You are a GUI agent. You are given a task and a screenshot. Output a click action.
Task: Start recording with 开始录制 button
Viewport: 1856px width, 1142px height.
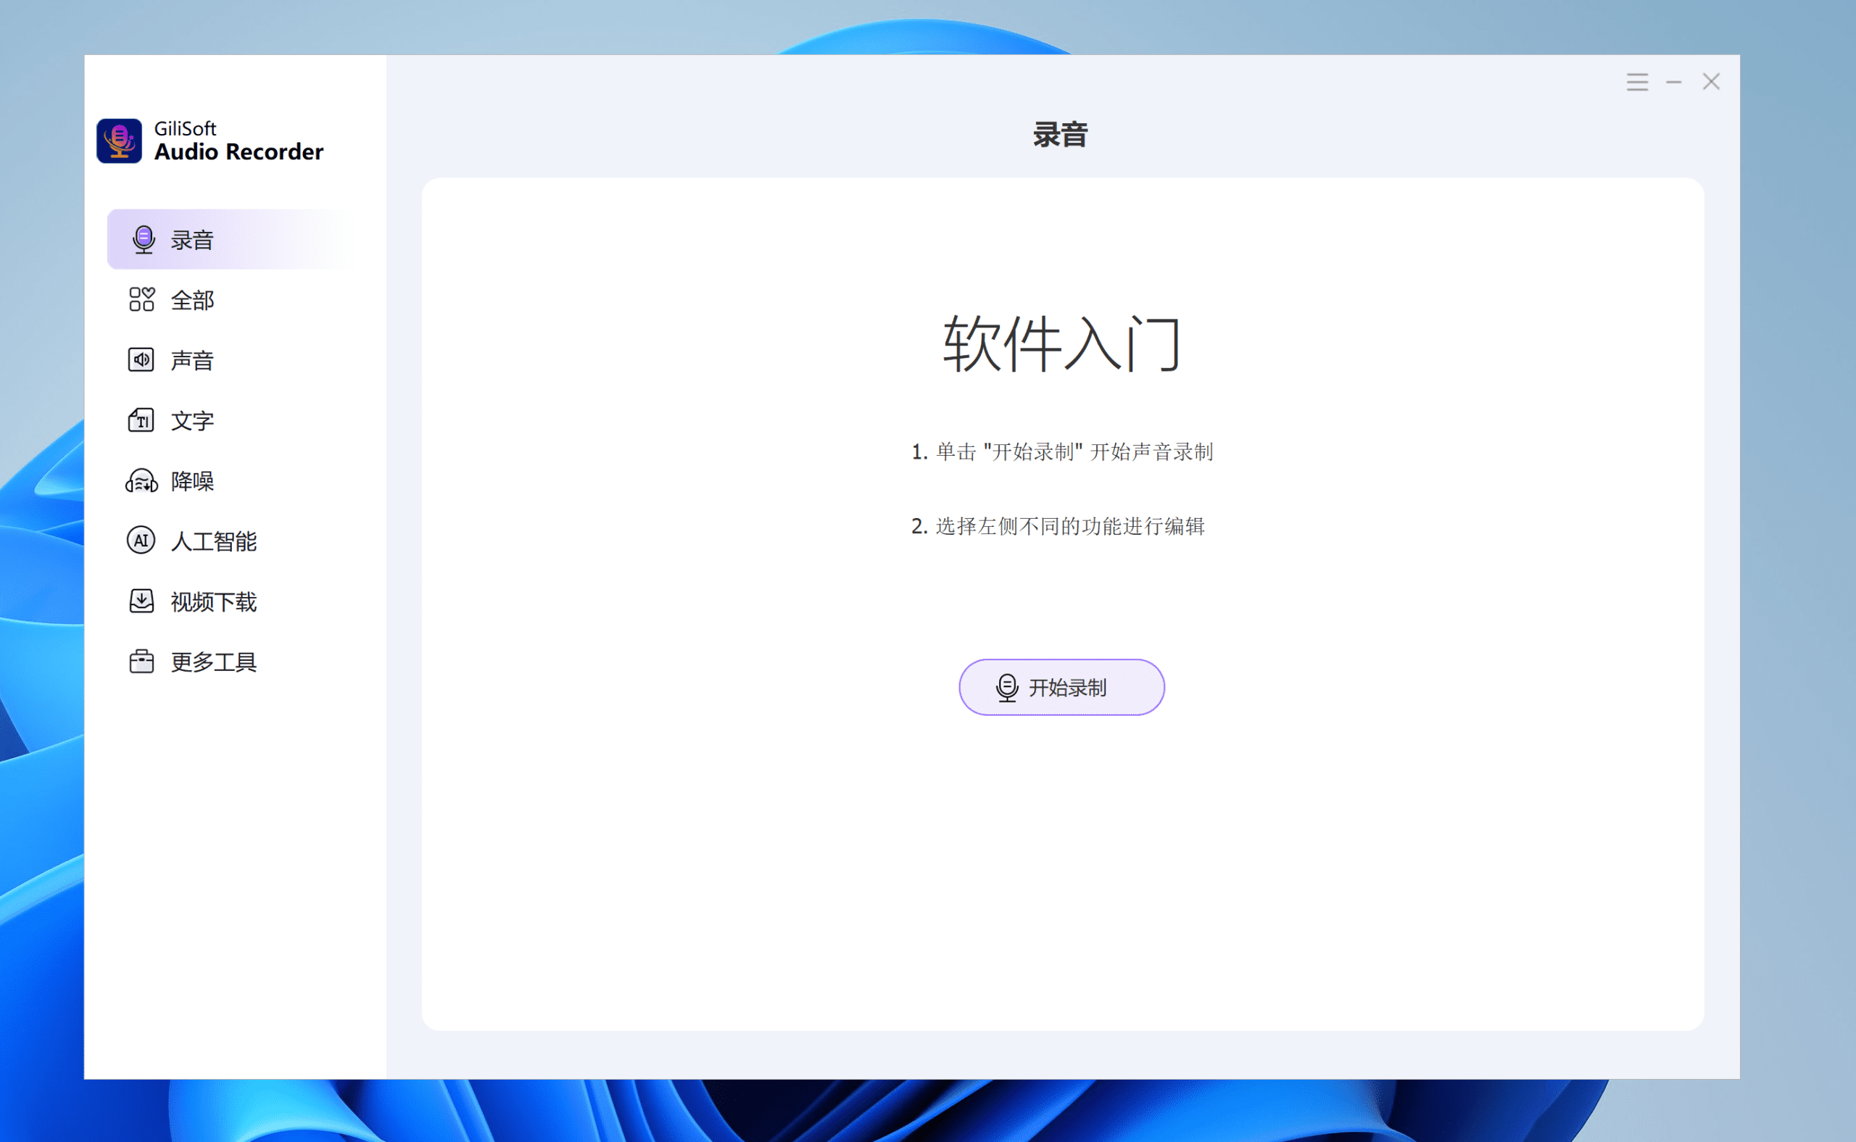point(1061,688)
